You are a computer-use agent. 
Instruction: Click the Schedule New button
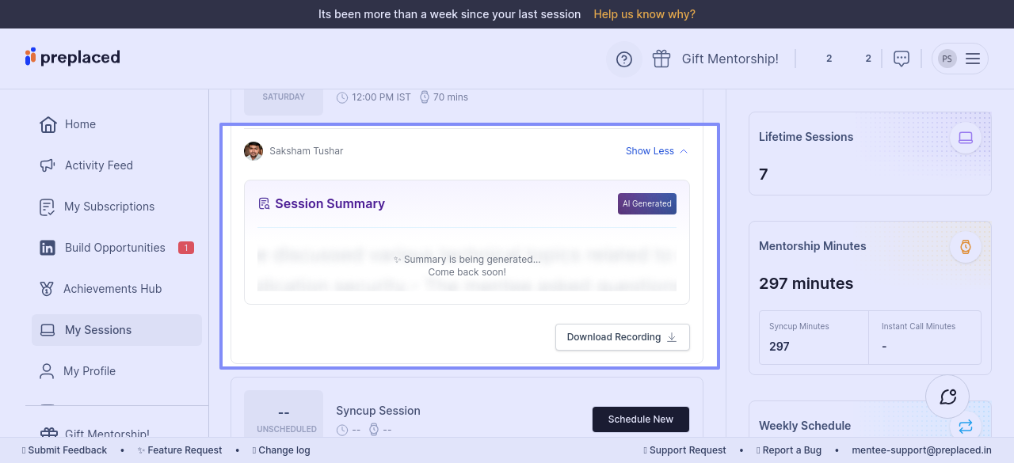tap(640, 419)
